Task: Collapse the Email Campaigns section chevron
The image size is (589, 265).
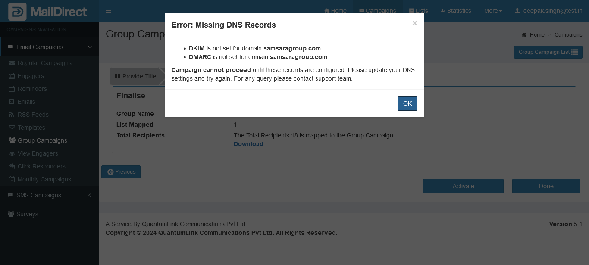Action: [90, 47]
